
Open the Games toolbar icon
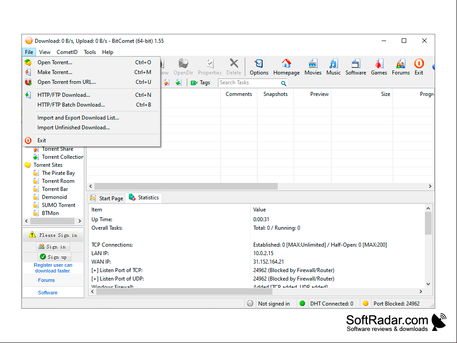pos(379,67)
